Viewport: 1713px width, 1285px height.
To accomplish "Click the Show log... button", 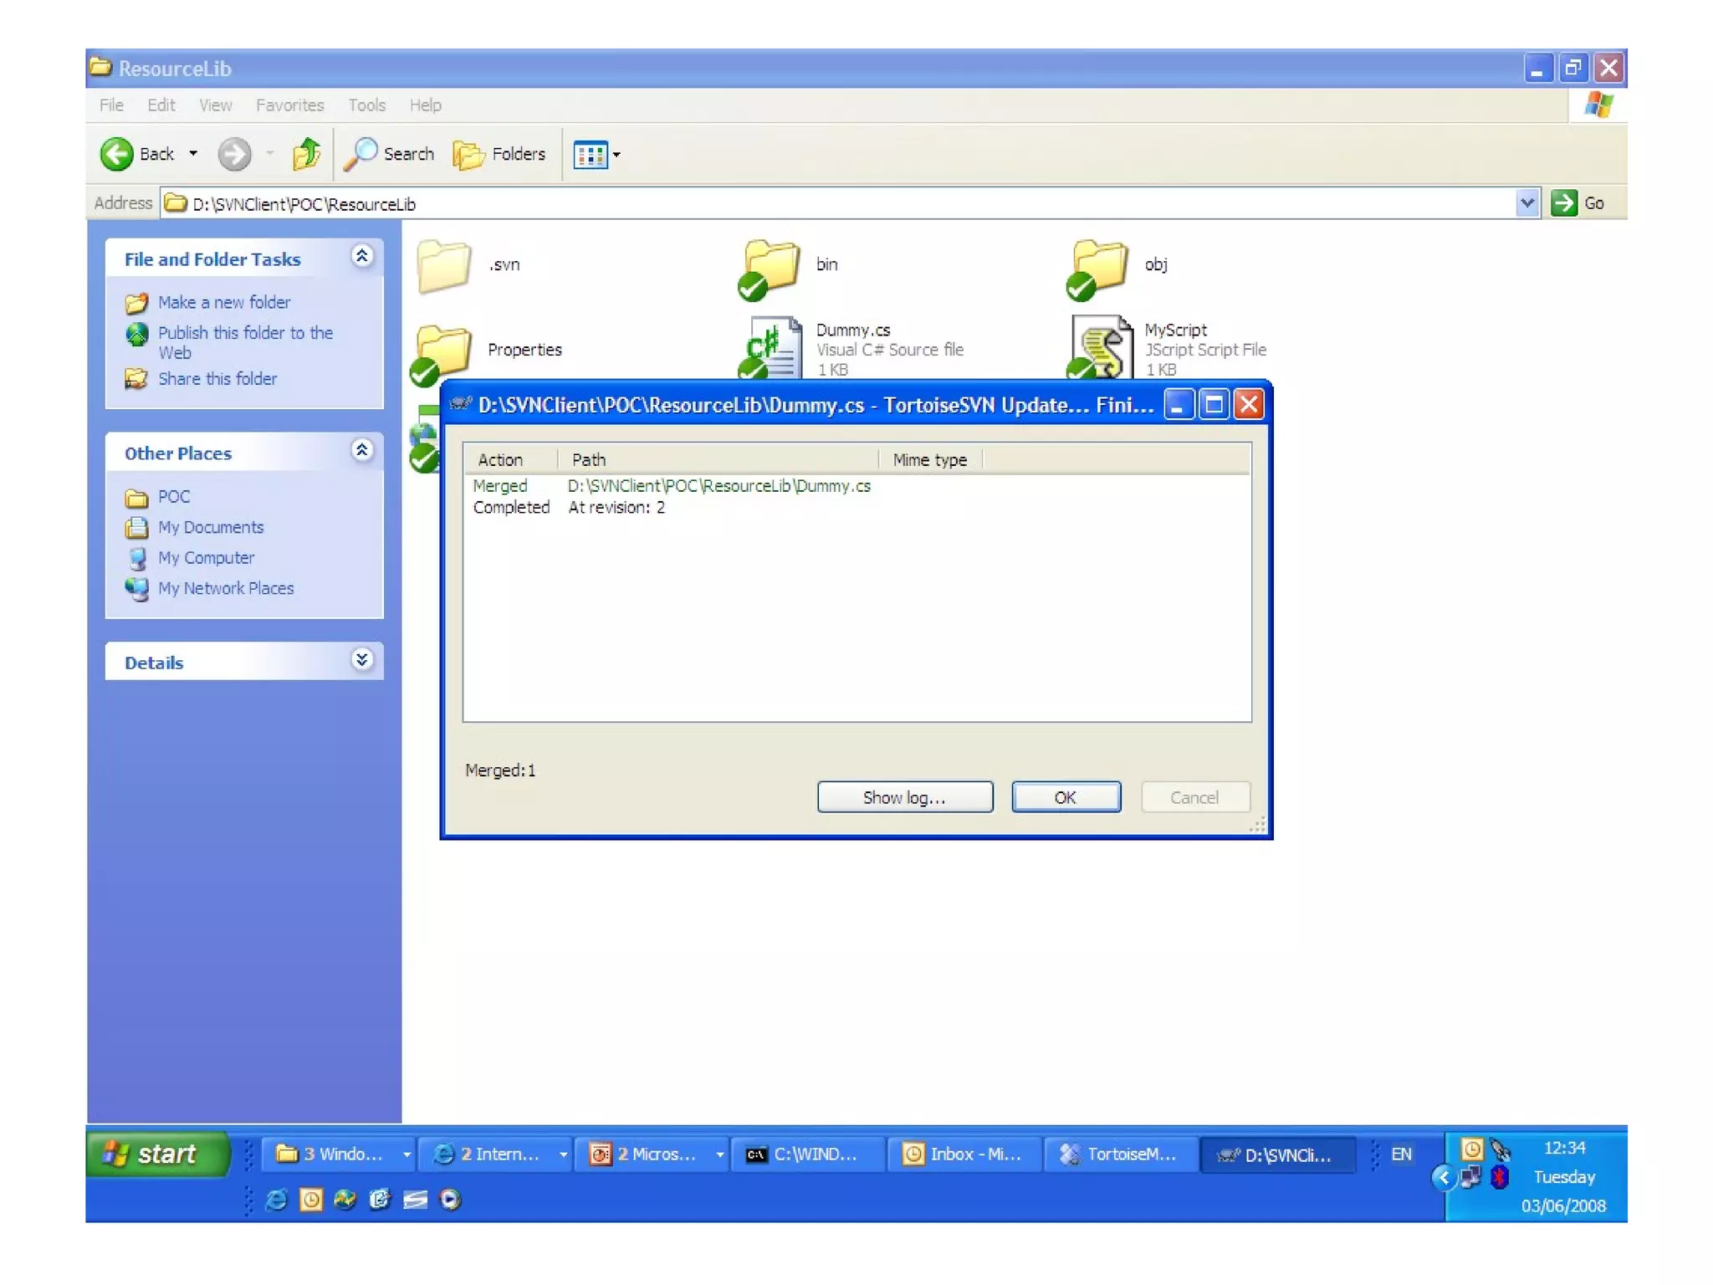I will point(904,797).
